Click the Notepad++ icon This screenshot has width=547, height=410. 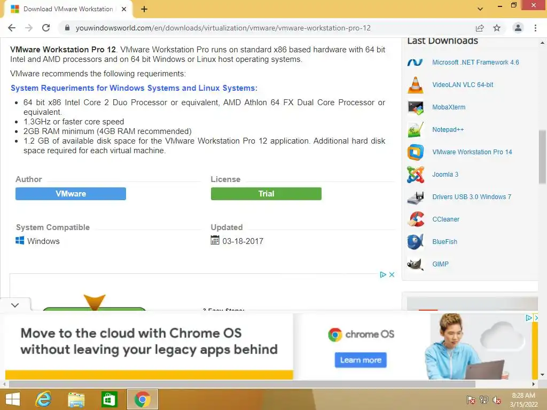click(415, 130)
